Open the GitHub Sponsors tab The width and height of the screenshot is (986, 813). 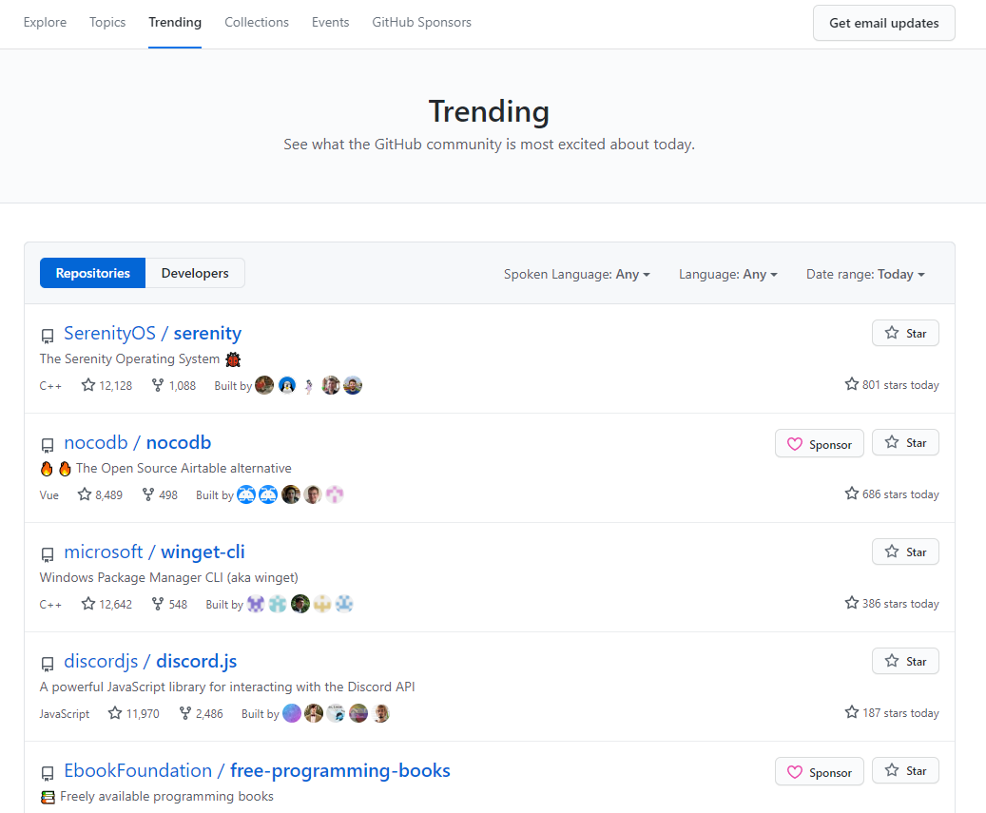click(421, 22)
